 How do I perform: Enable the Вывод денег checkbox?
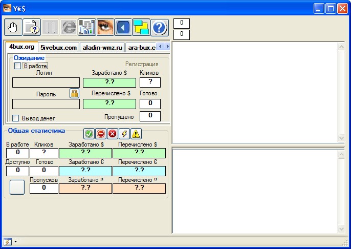tap(15, 118)
